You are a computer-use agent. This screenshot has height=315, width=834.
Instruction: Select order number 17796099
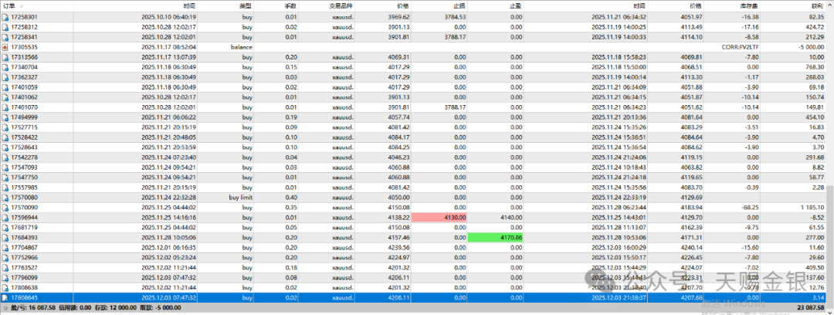(25, 277)
